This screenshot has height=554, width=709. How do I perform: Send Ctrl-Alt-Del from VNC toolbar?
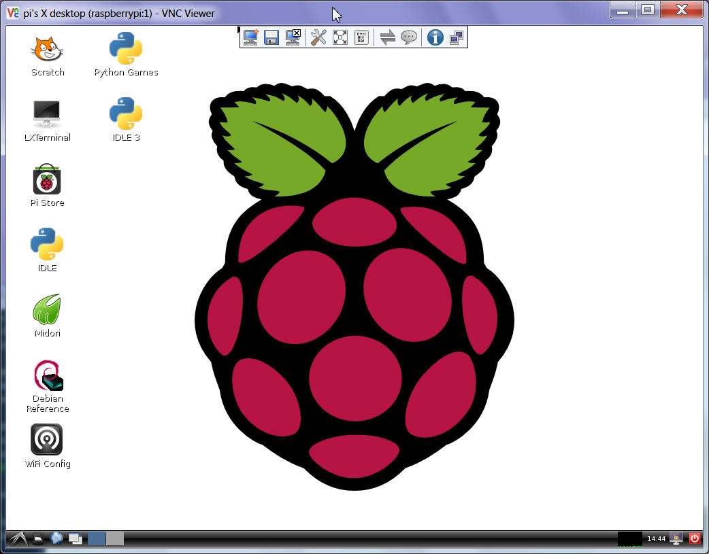tap(361, 37)
